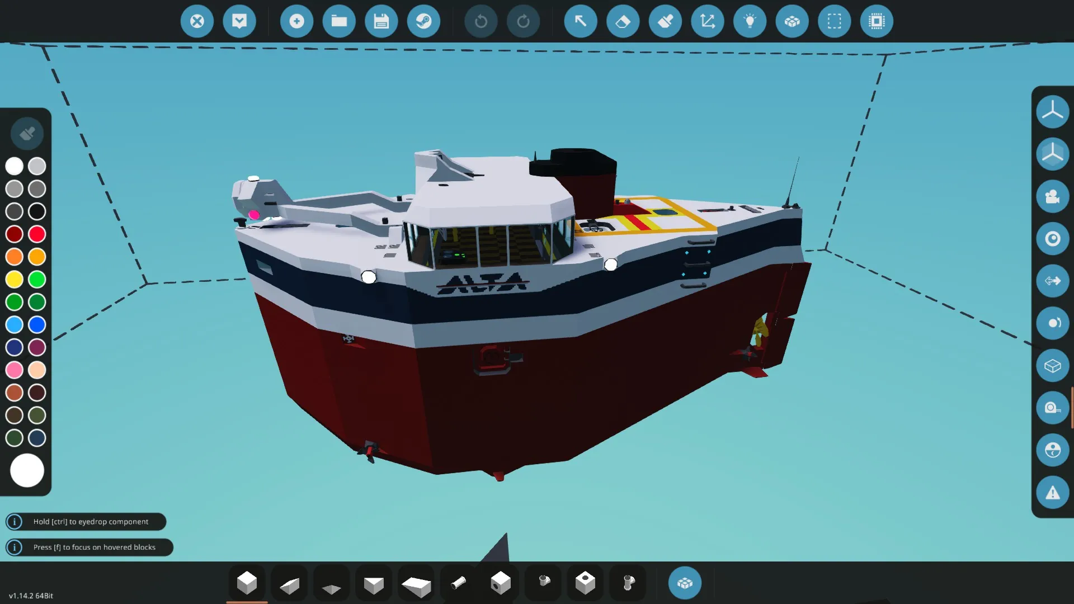Pick the bright red color swatch
Viewport: 1074px width, 604px height.
point(37,234)
